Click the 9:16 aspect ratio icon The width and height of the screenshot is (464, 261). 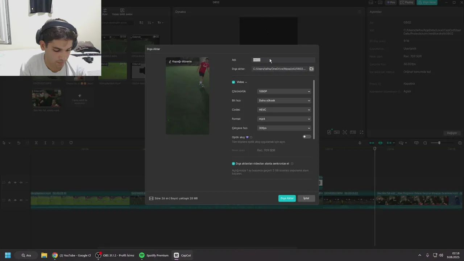coord(353,132)
